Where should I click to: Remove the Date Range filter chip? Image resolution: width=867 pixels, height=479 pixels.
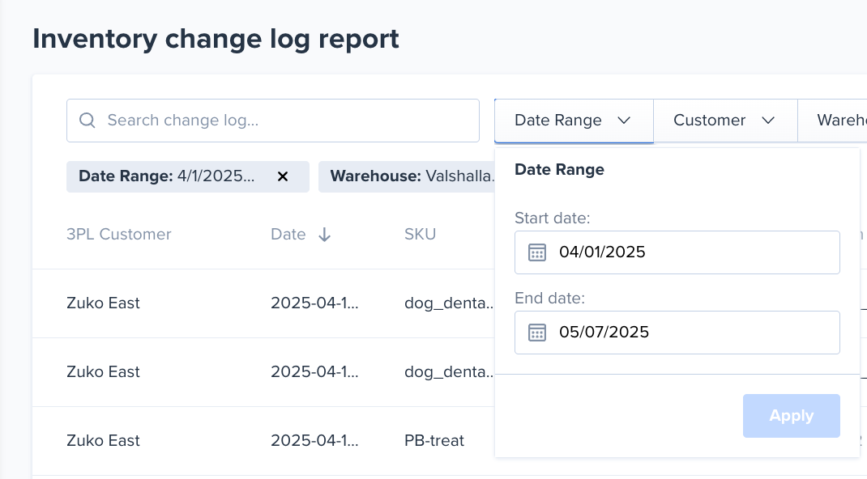pos(283,176)
